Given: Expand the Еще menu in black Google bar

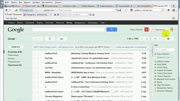Looking at the screenshot, I should click(x=103, y=23).
